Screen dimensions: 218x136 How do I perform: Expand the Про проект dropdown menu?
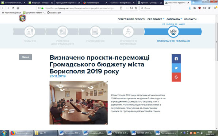(x=156, y=19)
